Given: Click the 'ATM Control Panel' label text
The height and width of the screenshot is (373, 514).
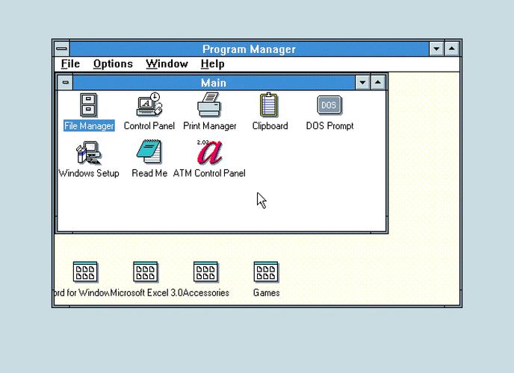Looking at the screenshot, I should [x=209, y=173].
